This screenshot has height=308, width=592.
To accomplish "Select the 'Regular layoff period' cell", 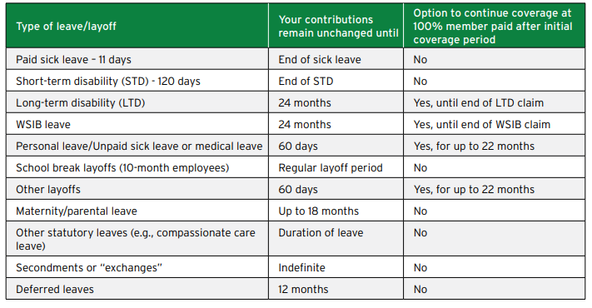I will point(336,167).
